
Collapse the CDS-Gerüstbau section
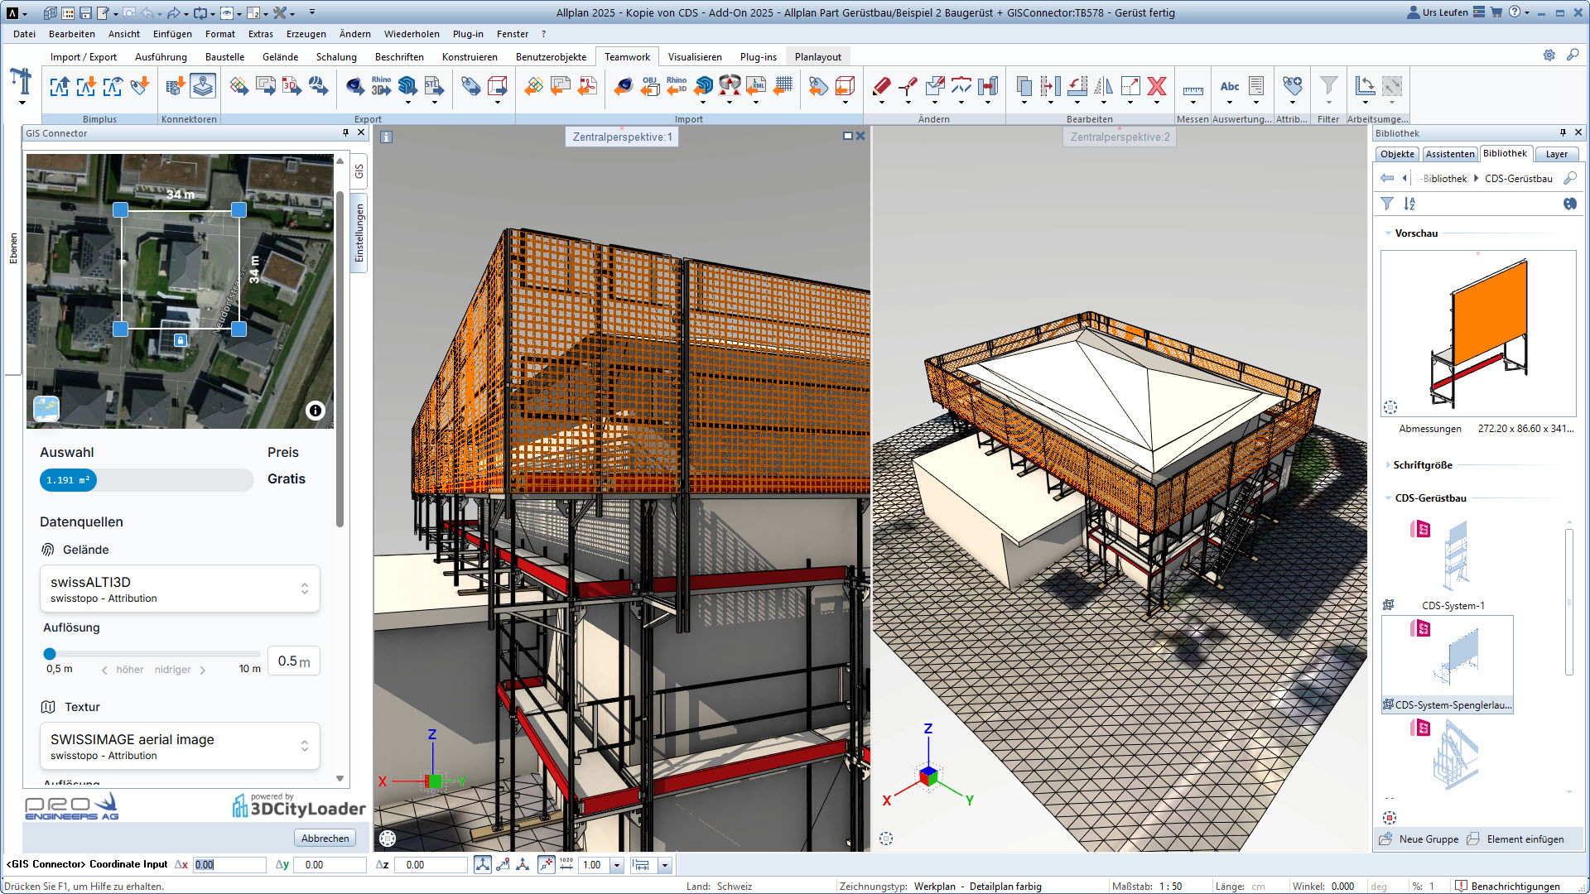pos(1388,498)
